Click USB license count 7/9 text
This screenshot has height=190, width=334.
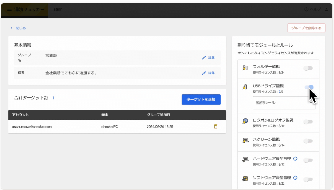(281, 92)
